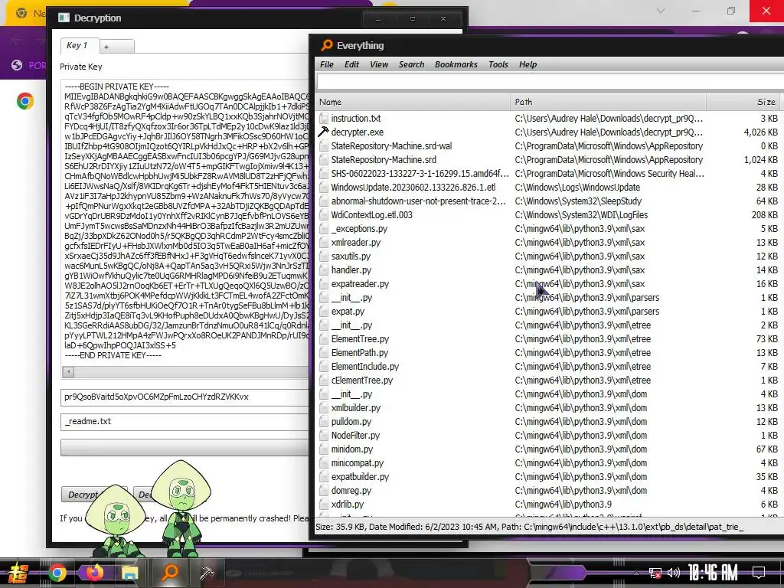Select the file icon of StateRepository-Machine.srd-wal
784x588 pixels.
[x=324, y=146]
